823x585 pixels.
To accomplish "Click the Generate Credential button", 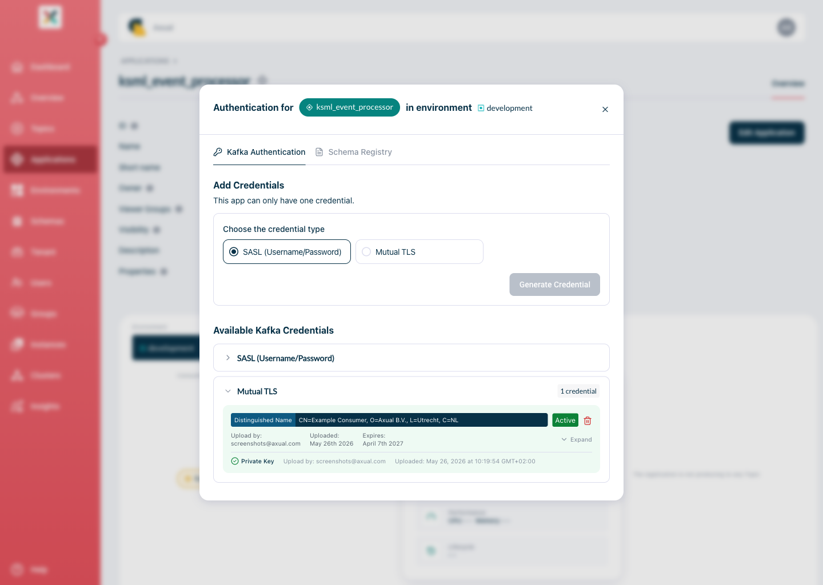I will 555,285.
